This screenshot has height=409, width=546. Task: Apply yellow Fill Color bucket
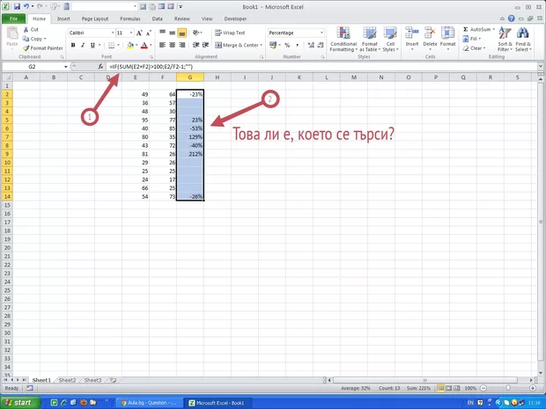pyautogui.click(x=130, y=45)
